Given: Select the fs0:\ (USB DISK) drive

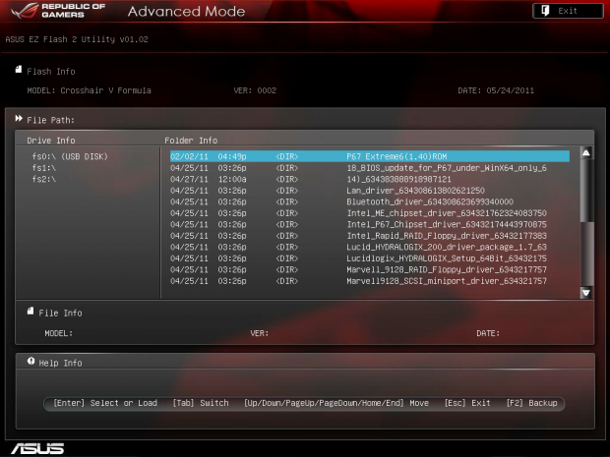Looking at the screenshot, I should [x=70, y=156].
